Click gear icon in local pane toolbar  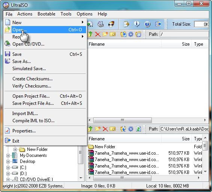(x=130, y=129)
